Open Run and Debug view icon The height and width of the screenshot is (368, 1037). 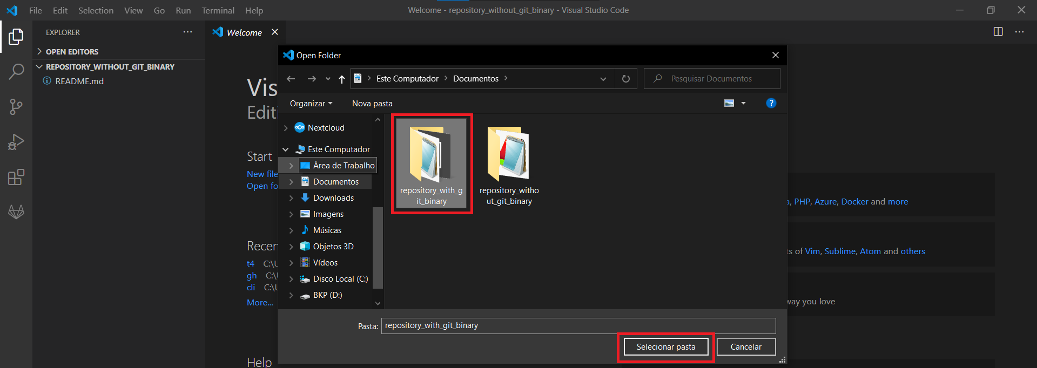point(16,142)
